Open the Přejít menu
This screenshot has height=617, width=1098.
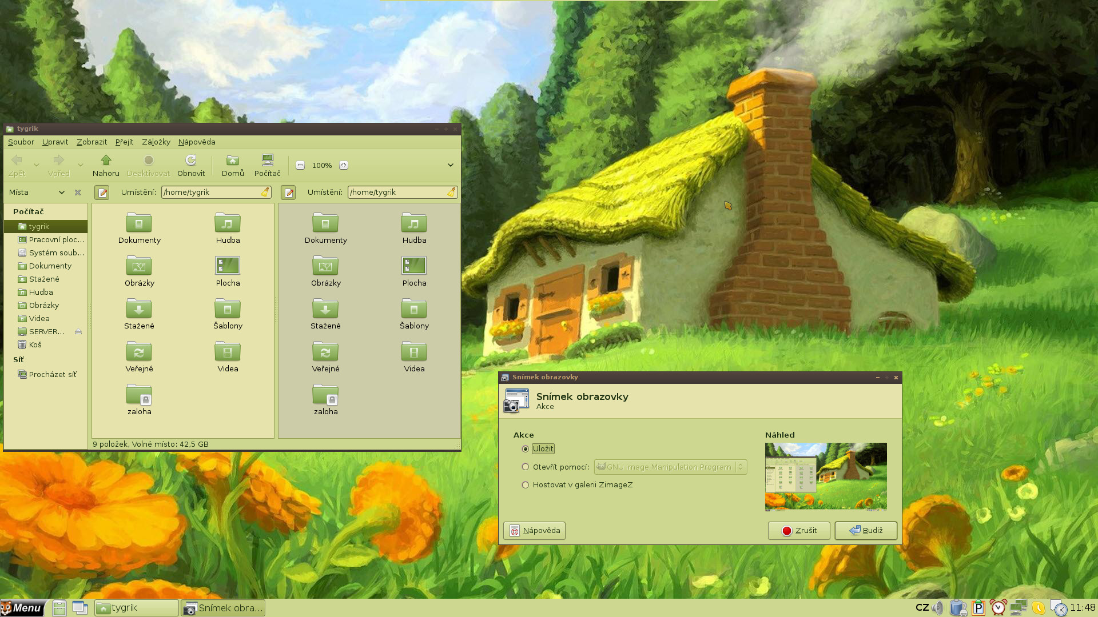[124, 142]
